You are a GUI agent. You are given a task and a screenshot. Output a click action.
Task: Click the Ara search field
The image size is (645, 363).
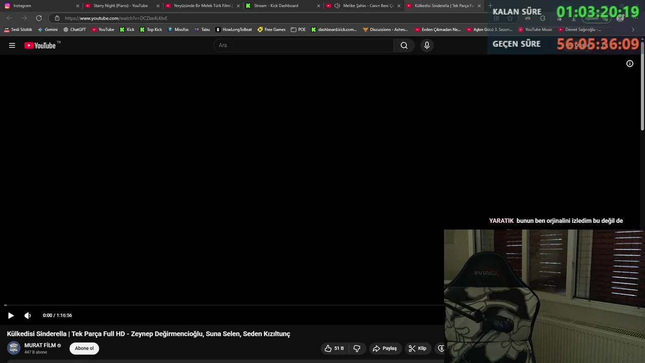304,45
